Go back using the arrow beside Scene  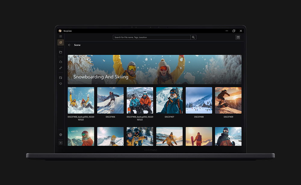click(x=69, y=45)
